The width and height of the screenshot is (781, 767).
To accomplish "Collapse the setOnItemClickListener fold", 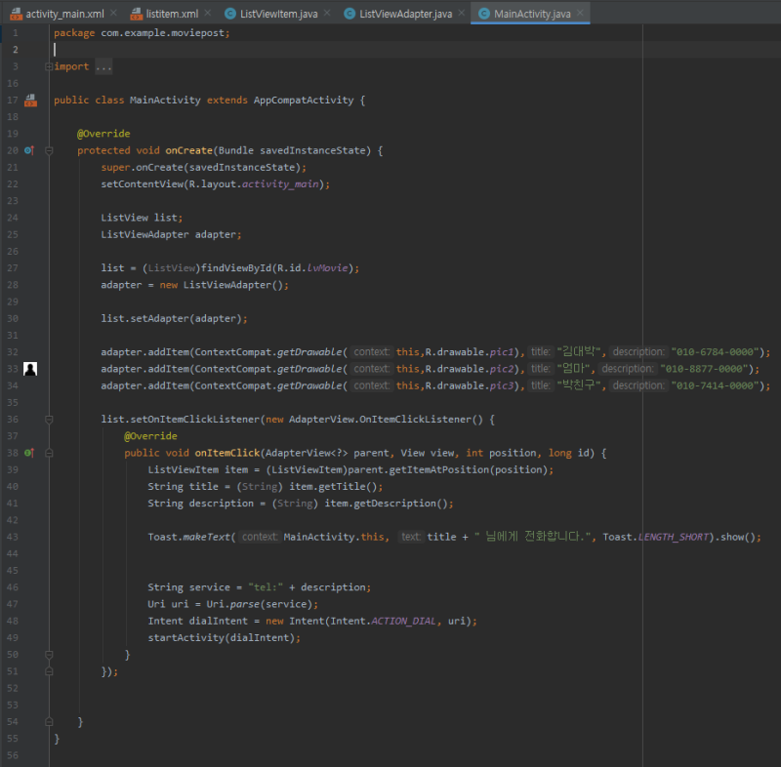I will point(49,420).
